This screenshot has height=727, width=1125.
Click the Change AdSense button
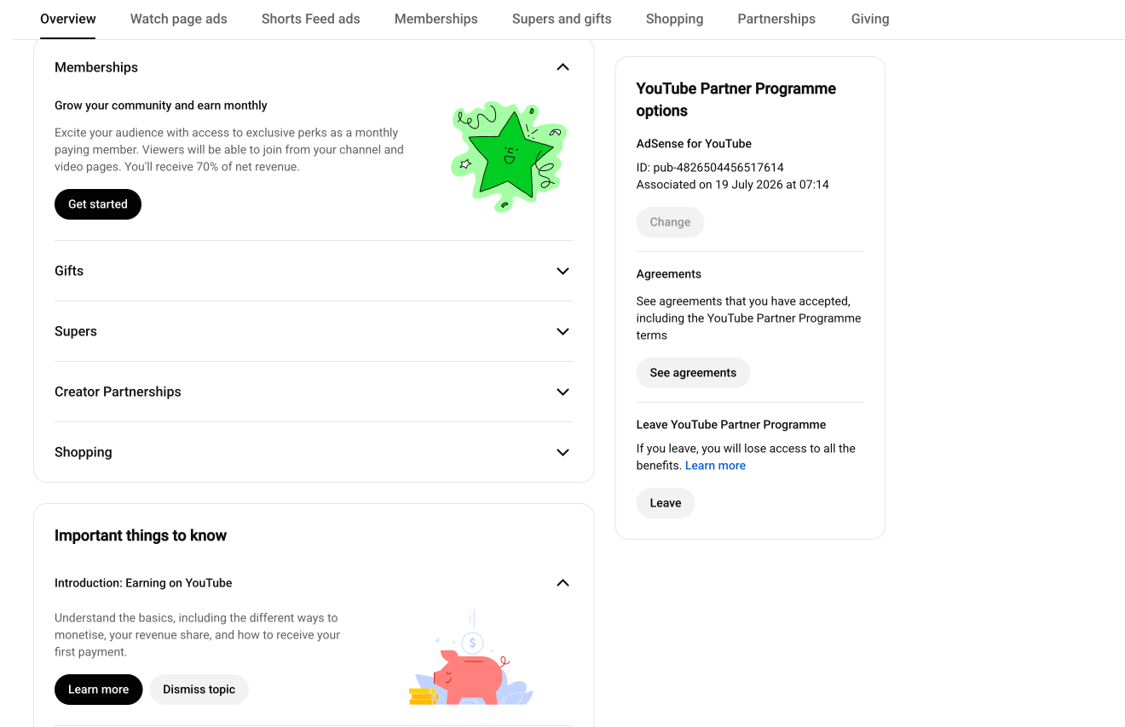(671, 222)
